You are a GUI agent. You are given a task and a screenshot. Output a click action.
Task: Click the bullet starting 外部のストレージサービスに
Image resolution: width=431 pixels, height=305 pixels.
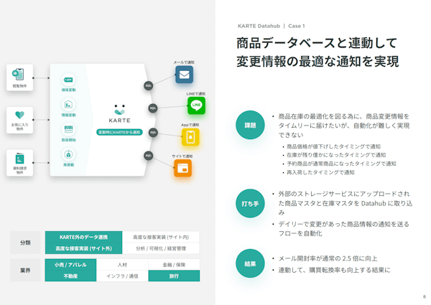(346, 203)
